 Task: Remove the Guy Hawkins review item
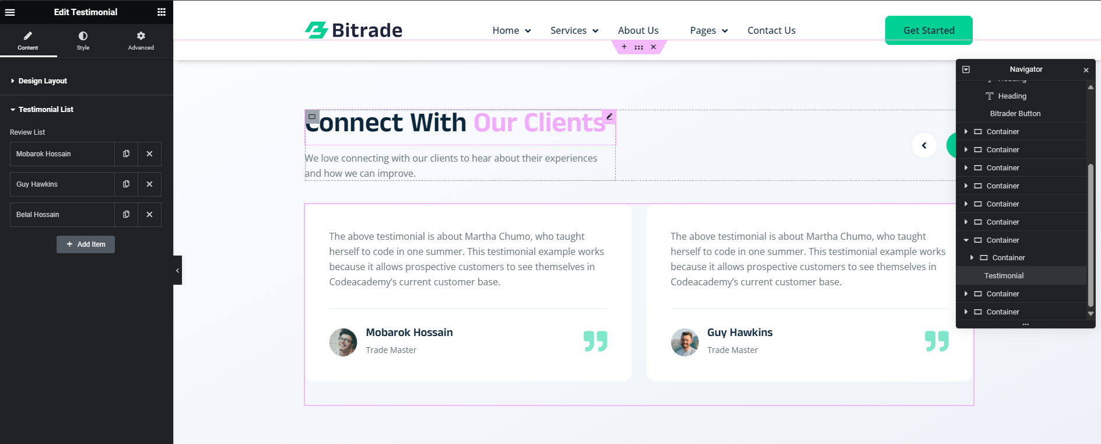click(x=149, y=184)
